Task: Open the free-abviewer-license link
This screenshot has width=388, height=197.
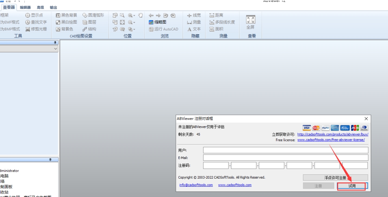Action: [x=331, y=140]
